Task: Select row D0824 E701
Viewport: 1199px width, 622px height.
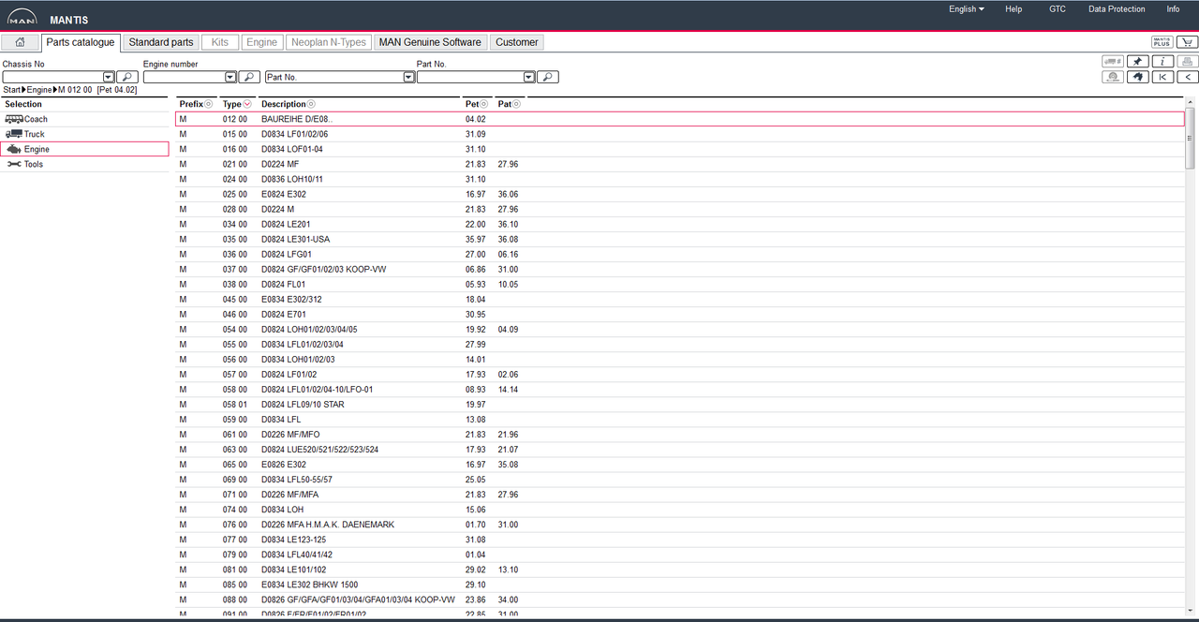Action: 680,314
